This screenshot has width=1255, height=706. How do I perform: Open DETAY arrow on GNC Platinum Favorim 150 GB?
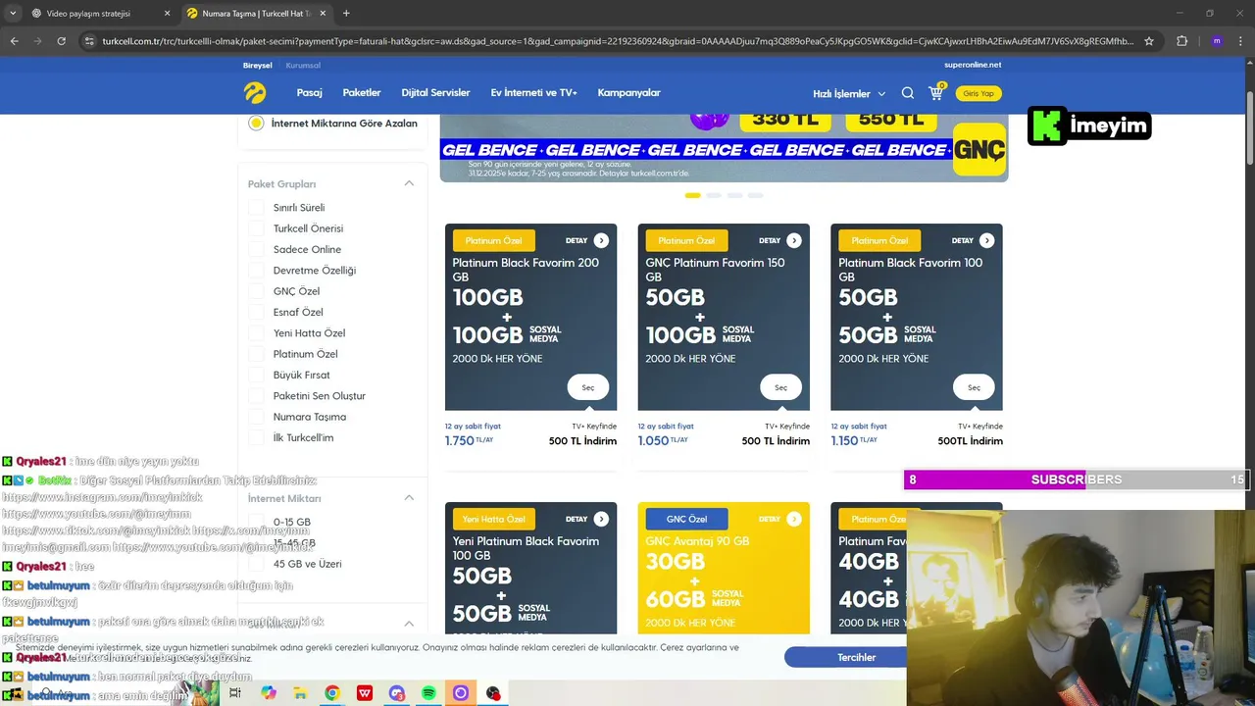point(794,240)
